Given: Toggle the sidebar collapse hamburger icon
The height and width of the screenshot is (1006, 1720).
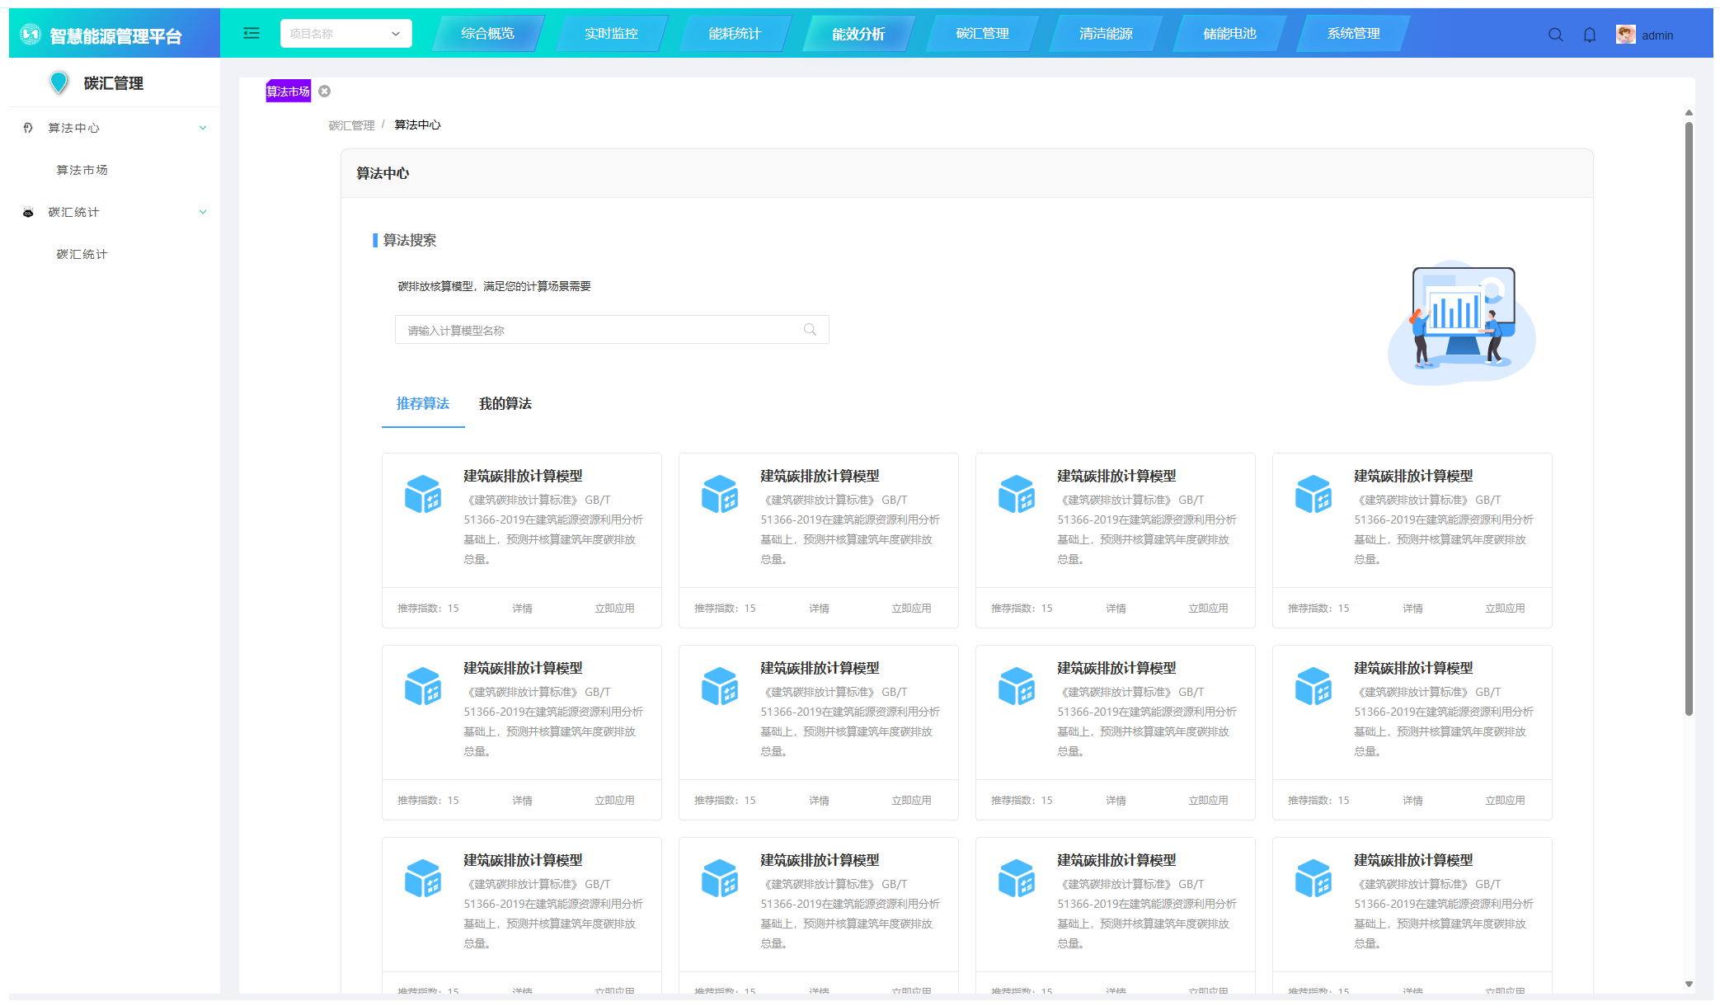Looking at the screenshot, I should click(251, 33).
